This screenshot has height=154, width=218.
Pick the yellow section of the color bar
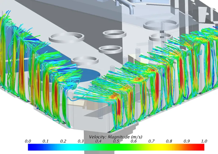click(158, 147)
